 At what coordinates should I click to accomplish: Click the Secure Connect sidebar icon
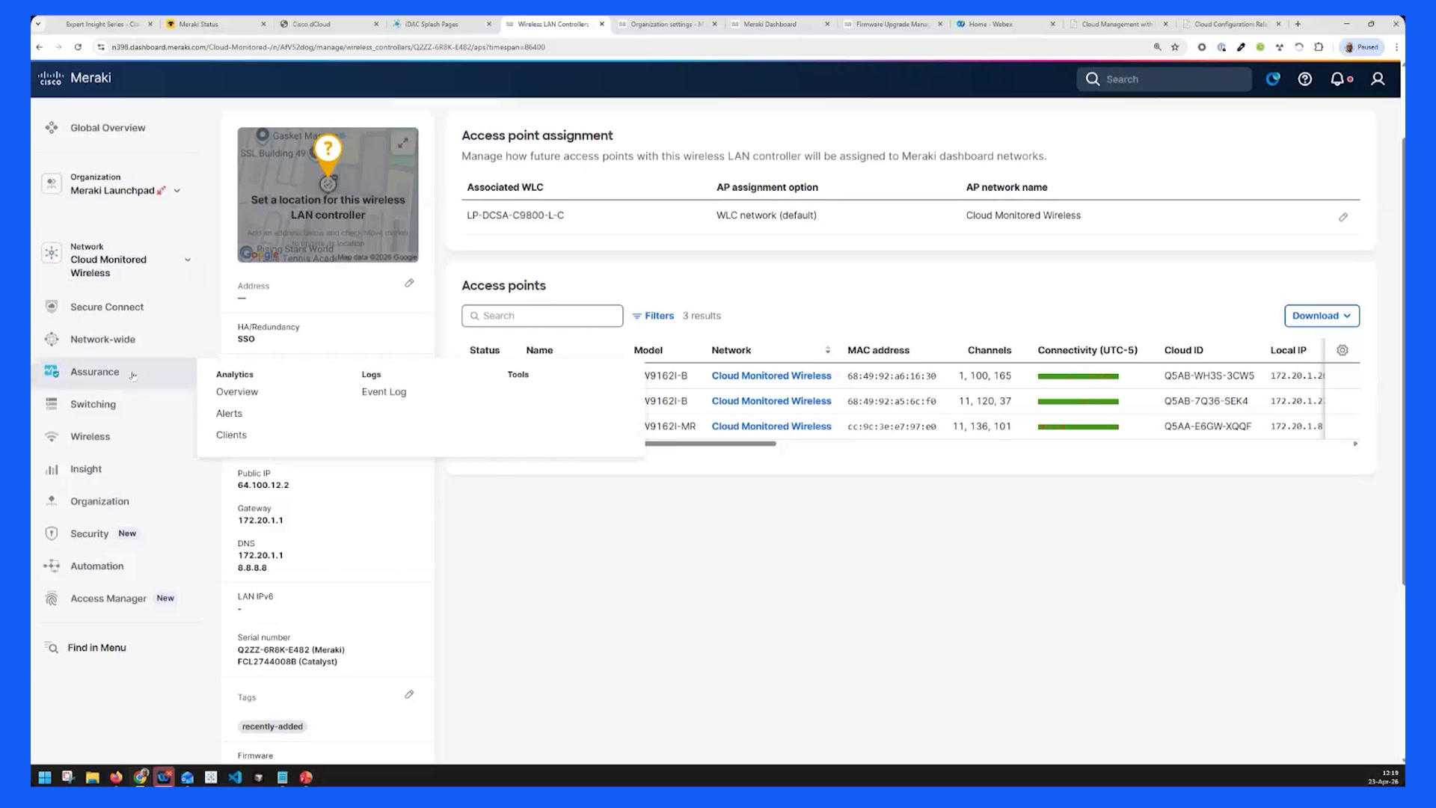(x=52, y=307)
